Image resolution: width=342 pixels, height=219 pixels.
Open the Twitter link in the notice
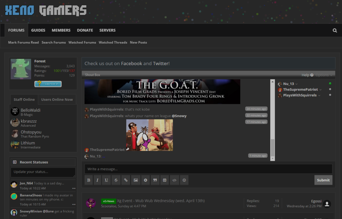tap(161, 64)
